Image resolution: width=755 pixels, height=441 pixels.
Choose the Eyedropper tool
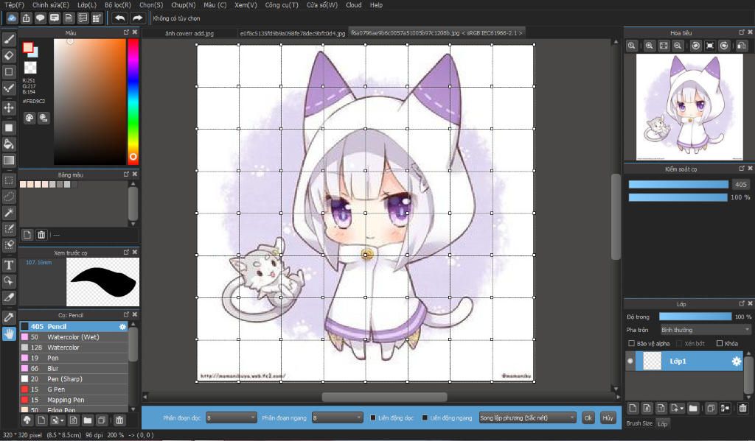click(x=9, y=317)
